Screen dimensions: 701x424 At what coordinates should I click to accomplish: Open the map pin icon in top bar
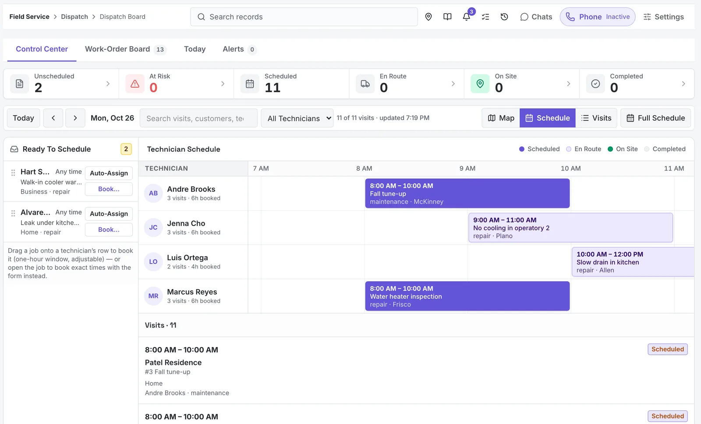pyautogui.click(x=428, y=17)
